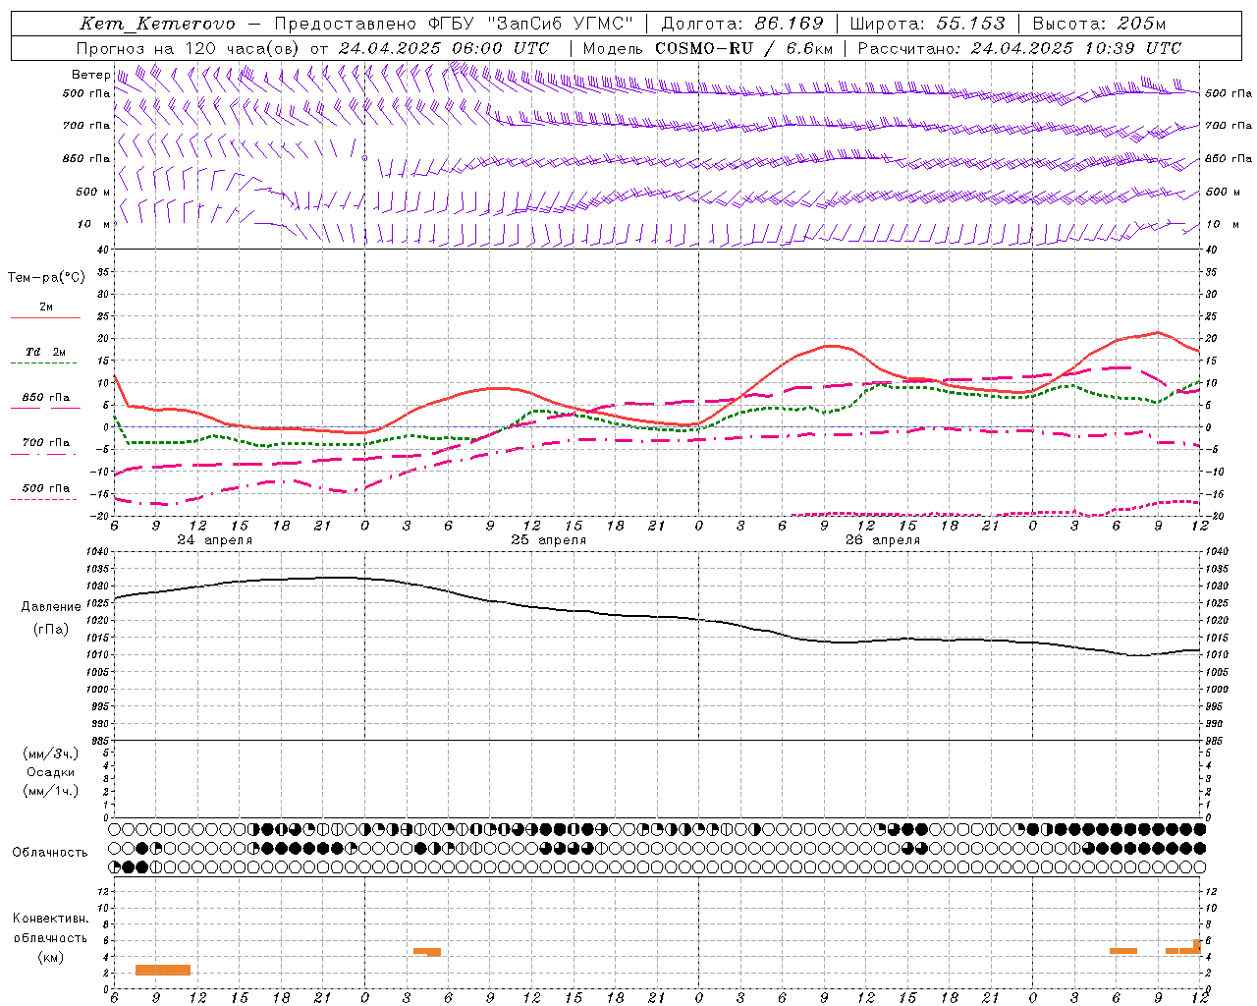This screenshot has width=1257, height=1006.
Task: Click the (мм/1ч.) precipitation unit label
Action: (x=51, y=791)
